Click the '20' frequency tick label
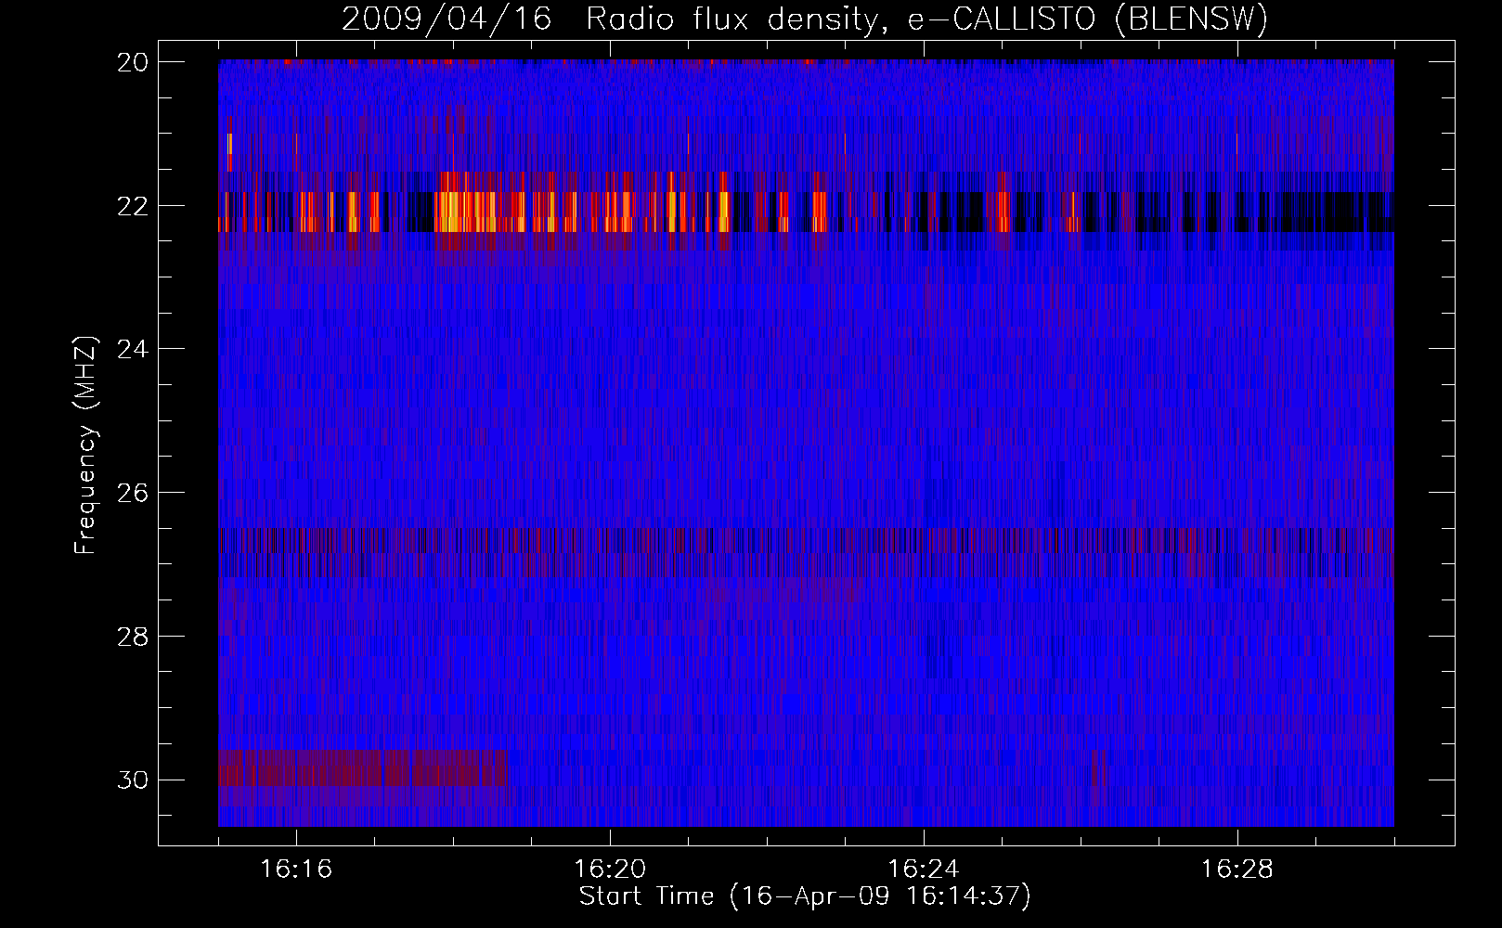This screenshot has width=1502, height=928. coord(132,62)
